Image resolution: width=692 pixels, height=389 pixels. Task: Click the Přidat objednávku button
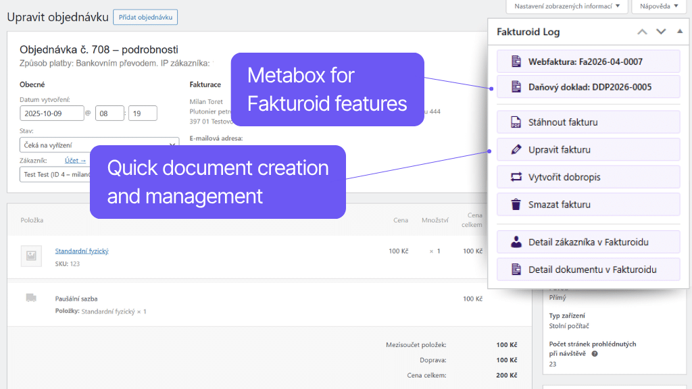(145, 17)
